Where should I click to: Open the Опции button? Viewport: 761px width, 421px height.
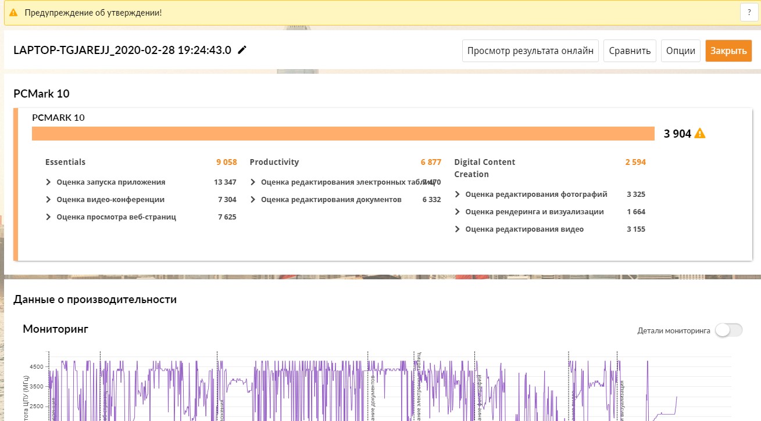680,51
